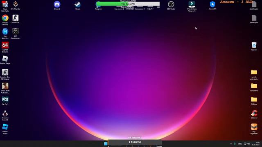Launch Wondershare Filmora 11 shortcut
The height and width of the screenshot is (147, 262).
192,6
